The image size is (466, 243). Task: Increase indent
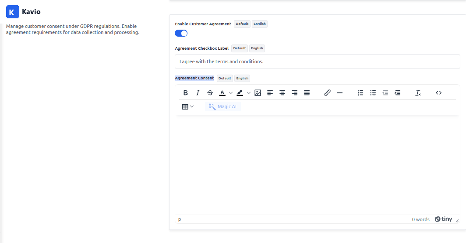[397, 93]
